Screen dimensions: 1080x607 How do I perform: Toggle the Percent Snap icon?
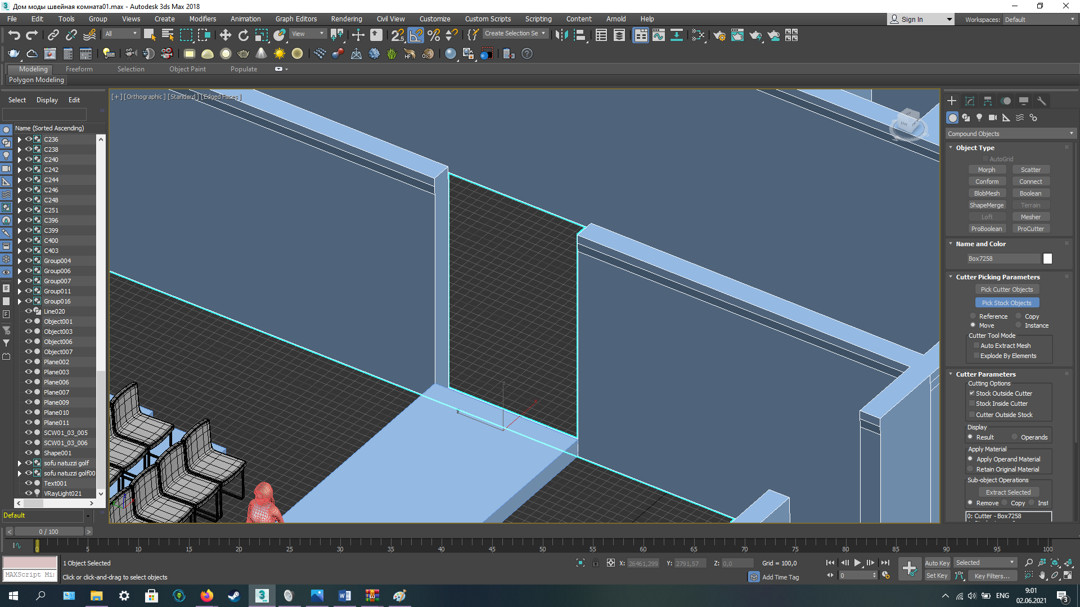click(434, 35)
